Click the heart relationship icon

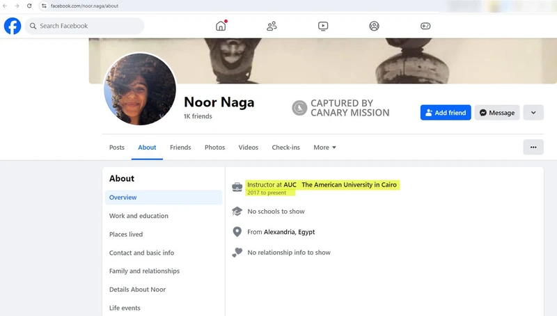[237, 253]
